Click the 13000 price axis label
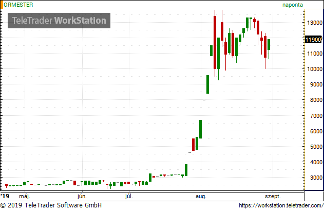 [x=315, y=23]
